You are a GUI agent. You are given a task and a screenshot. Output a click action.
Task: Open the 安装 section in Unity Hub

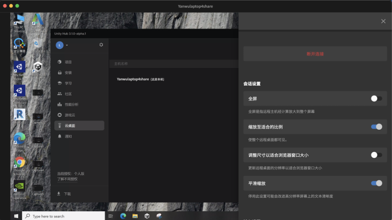(79, 73)
